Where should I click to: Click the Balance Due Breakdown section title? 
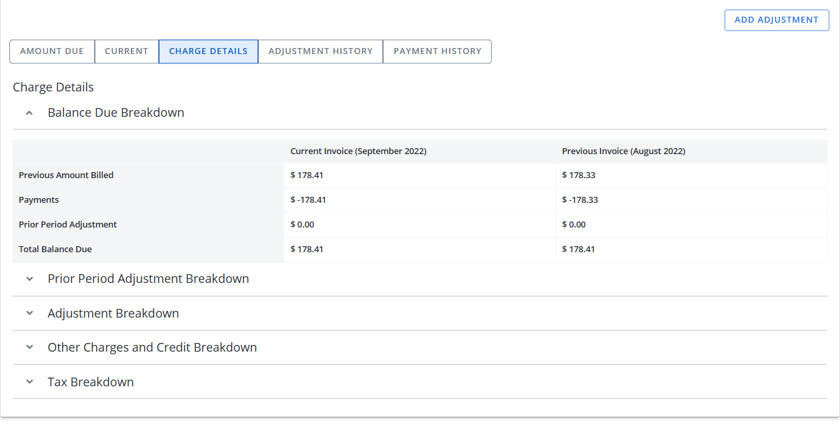pos(115,113)
